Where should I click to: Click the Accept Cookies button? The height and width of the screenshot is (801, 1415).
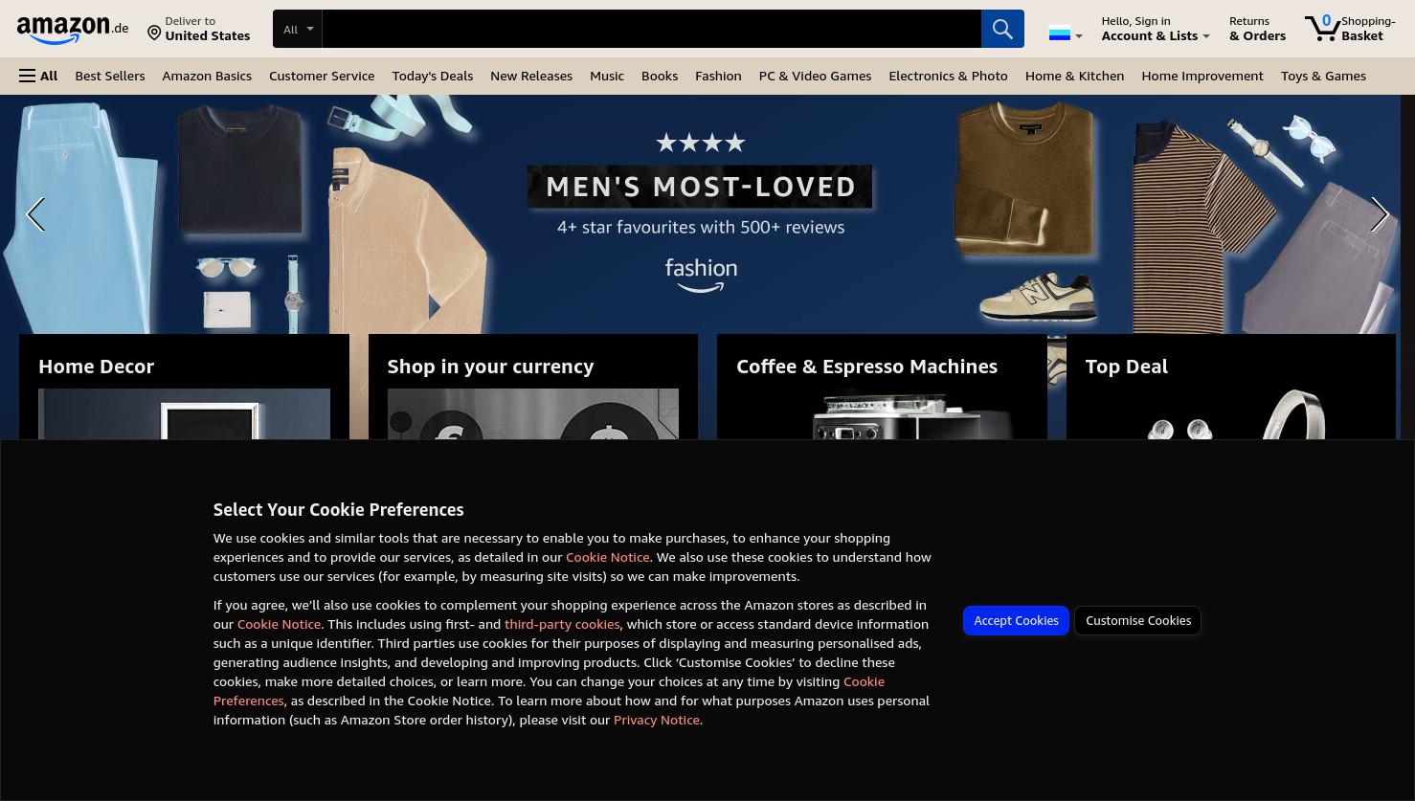[1016, 620]
